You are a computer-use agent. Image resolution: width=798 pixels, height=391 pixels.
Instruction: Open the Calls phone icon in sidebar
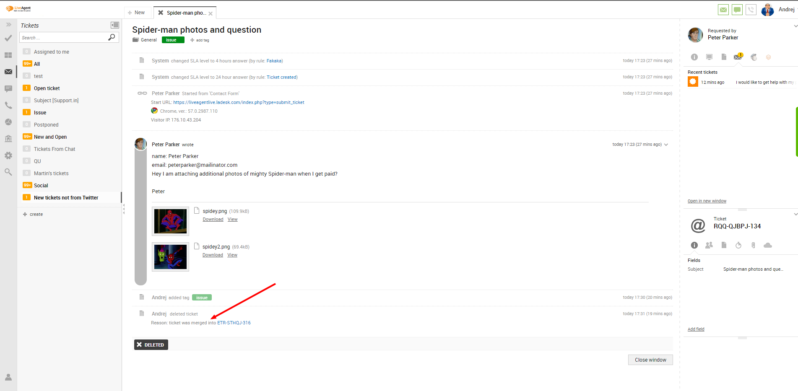[8, 106]
